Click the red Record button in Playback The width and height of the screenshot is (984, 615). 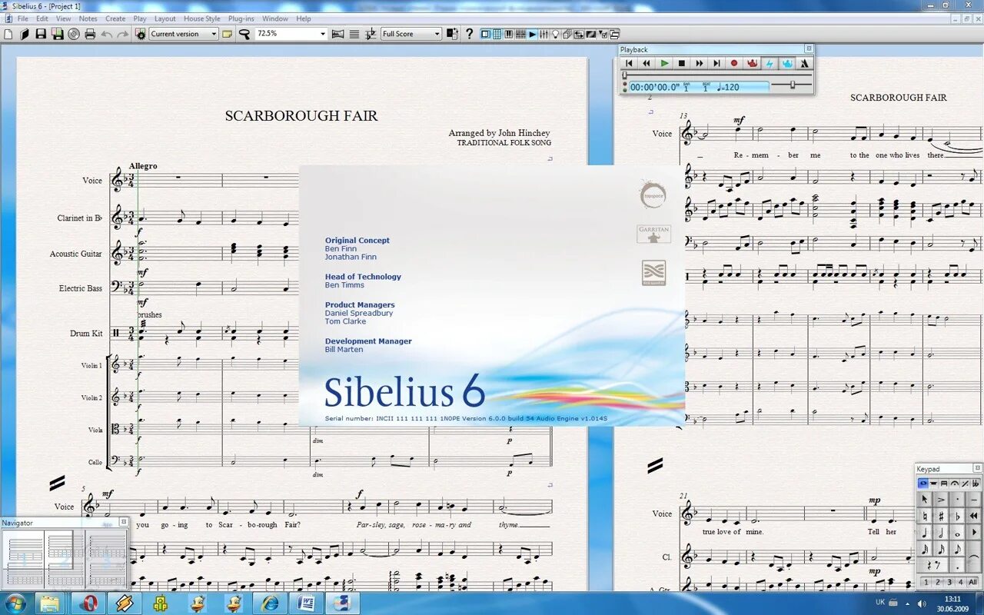(734, 63)
